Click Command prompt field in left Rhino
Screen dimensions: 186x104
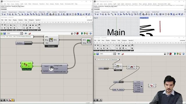pos(46,10)
